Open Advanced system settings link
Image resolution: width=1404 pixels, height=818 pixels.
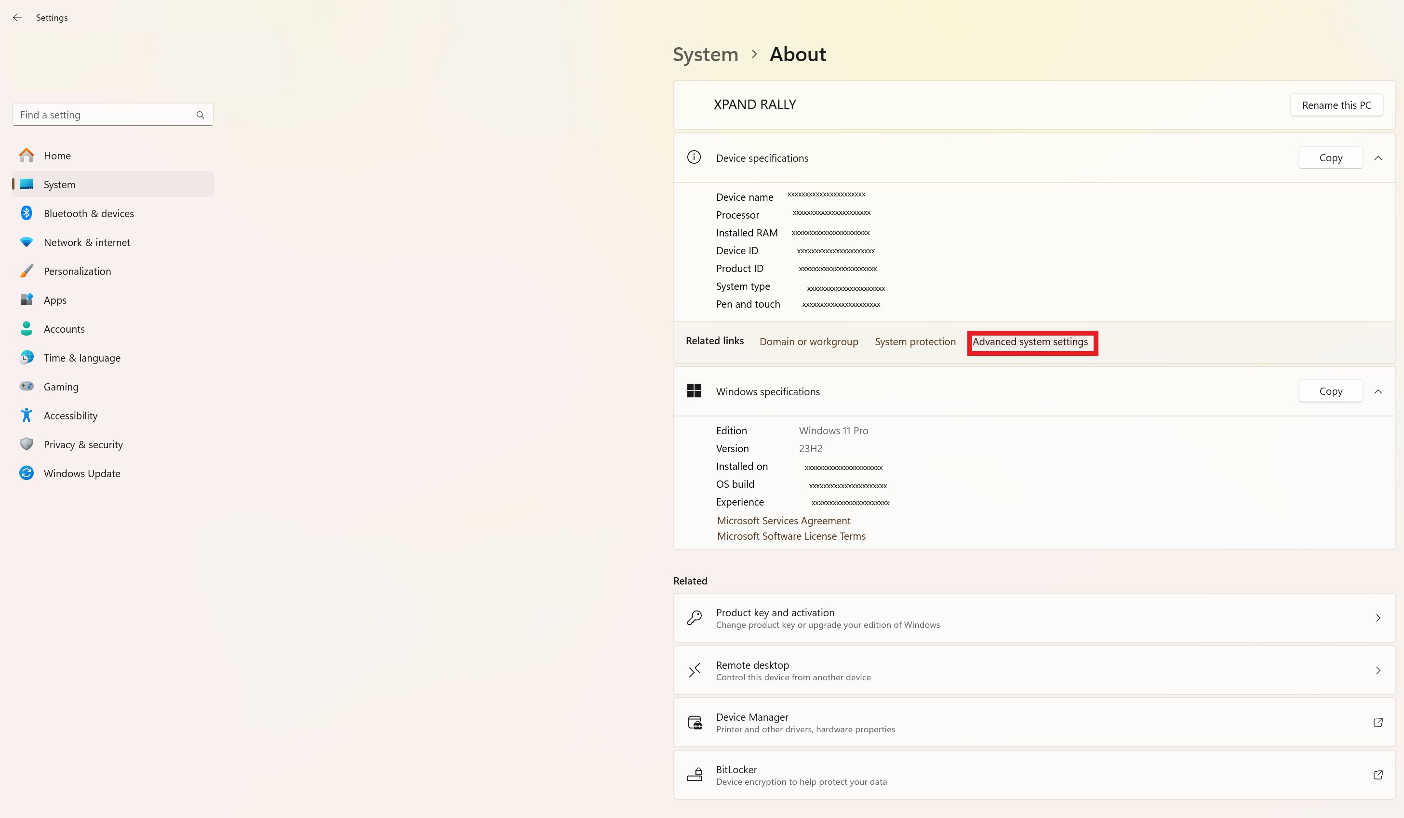click(x=1030, y=342)
